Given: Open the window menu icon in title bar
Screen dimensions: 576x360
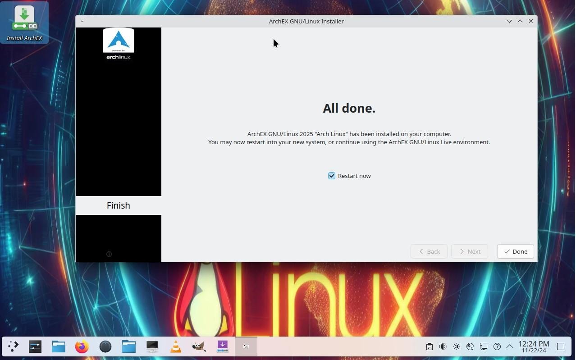Looking at the screenshot, I should pos(82,21).
